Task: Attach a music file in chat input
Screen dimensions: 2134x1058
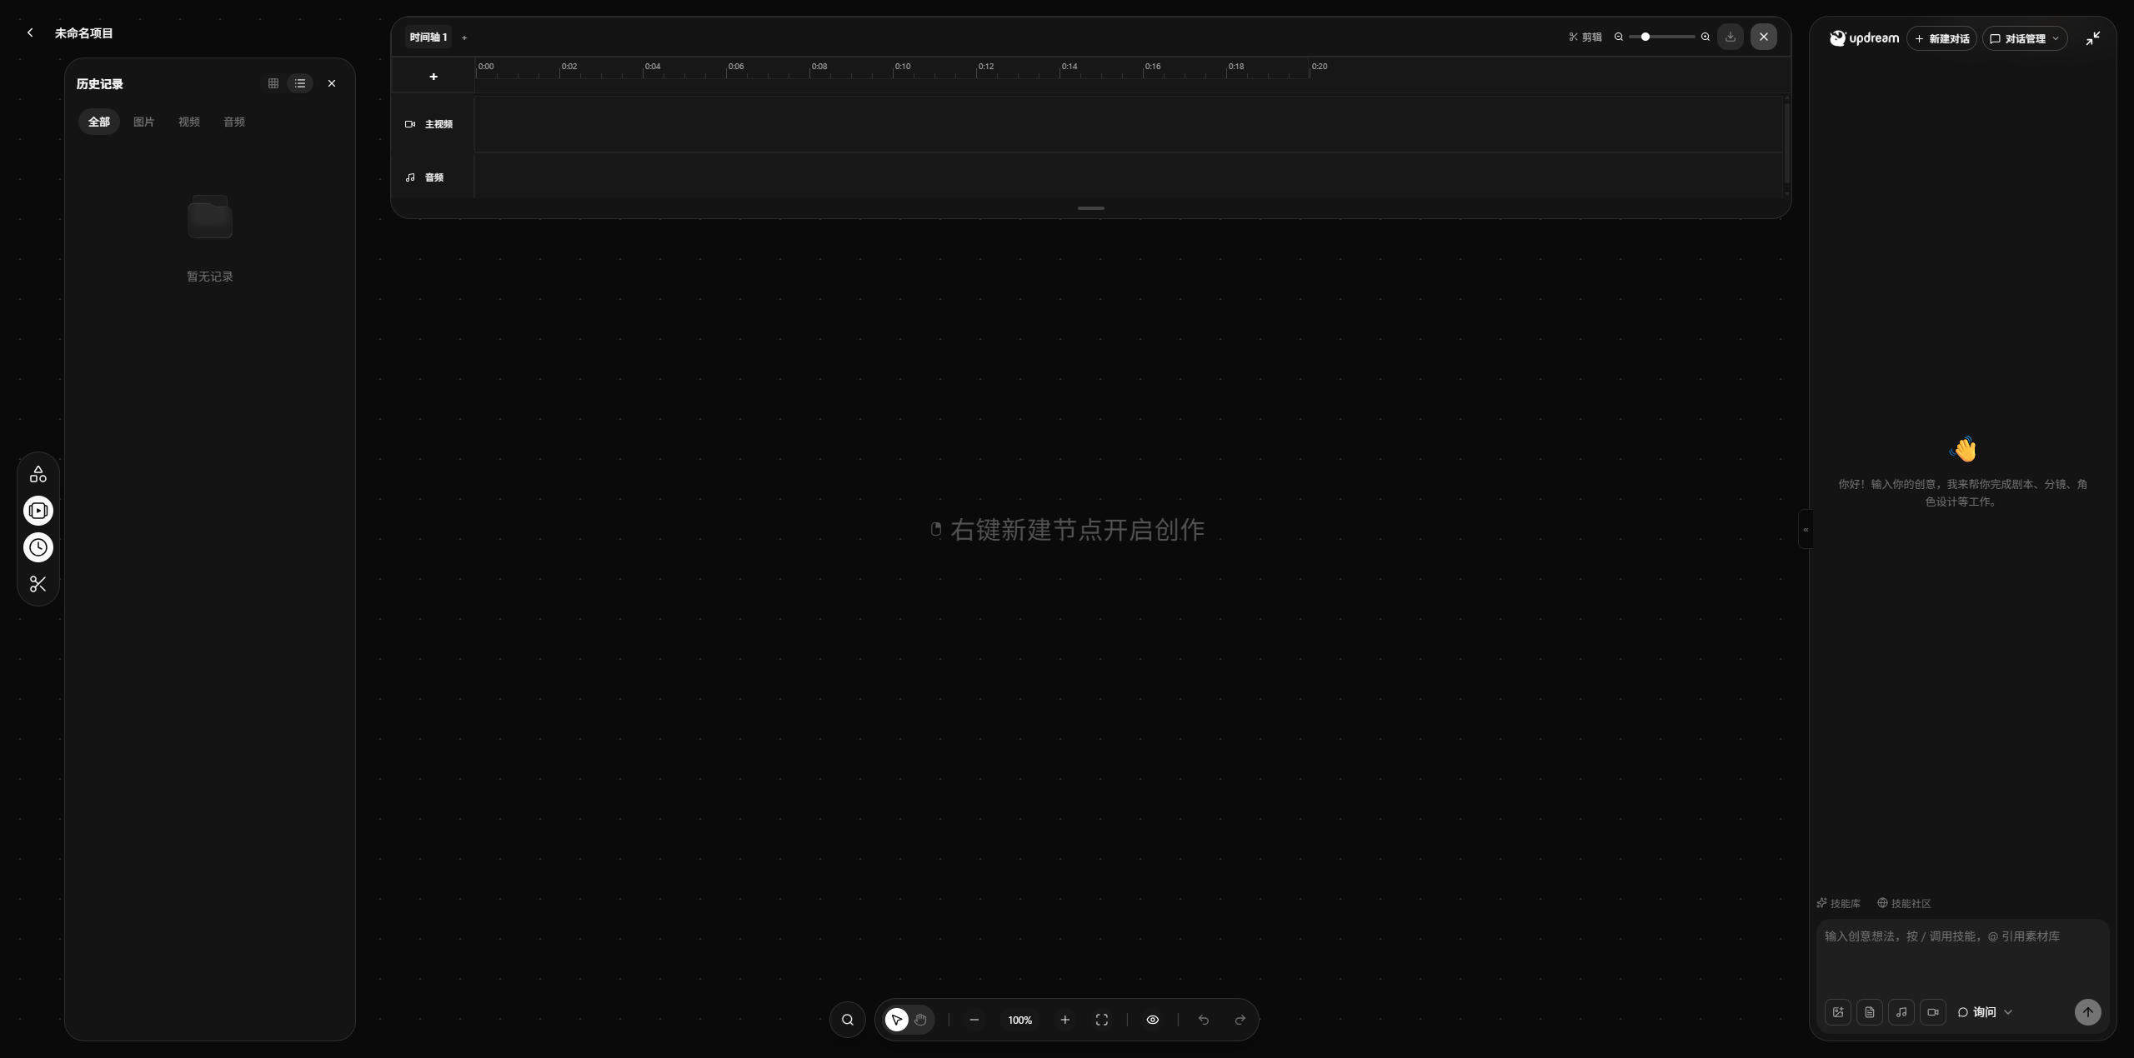Action: tap(1901, 1012)
